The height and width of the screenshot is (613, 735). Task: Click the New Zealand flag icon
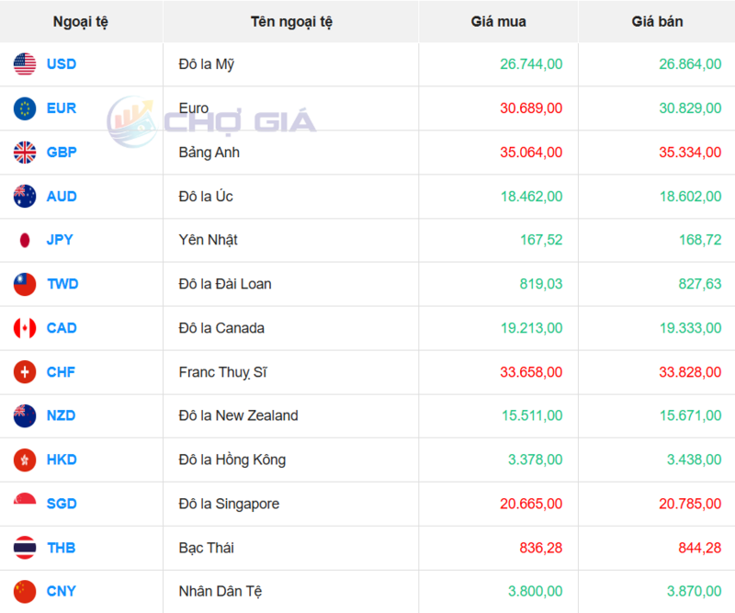click(x=25, y=415)
